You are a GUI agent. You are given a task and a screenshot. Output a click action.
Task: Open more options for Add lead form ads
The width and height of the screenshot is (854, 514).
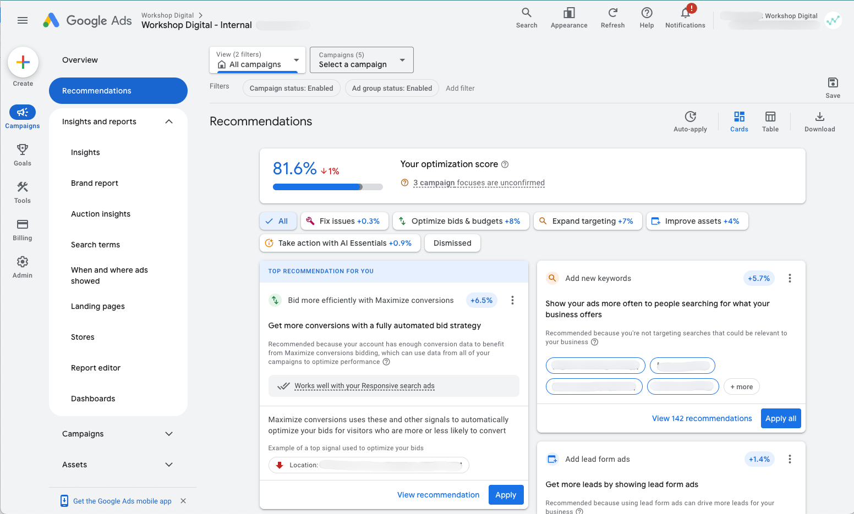click(790, 459)
